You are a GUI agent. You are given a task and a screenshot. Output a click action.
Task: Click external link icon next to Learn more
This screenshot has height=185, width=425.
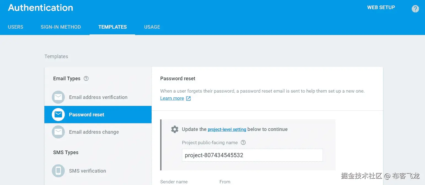pos(188,98)
